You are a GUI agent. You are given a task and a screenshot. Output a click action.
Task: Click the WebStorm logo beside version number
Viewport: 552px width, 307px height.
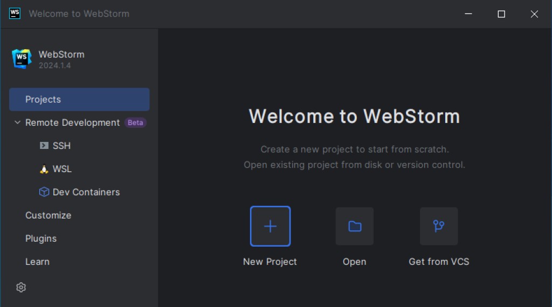(22, 59)
